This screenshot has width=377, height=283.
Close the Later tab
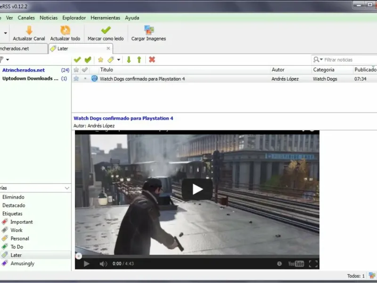[x=108, y=49]
